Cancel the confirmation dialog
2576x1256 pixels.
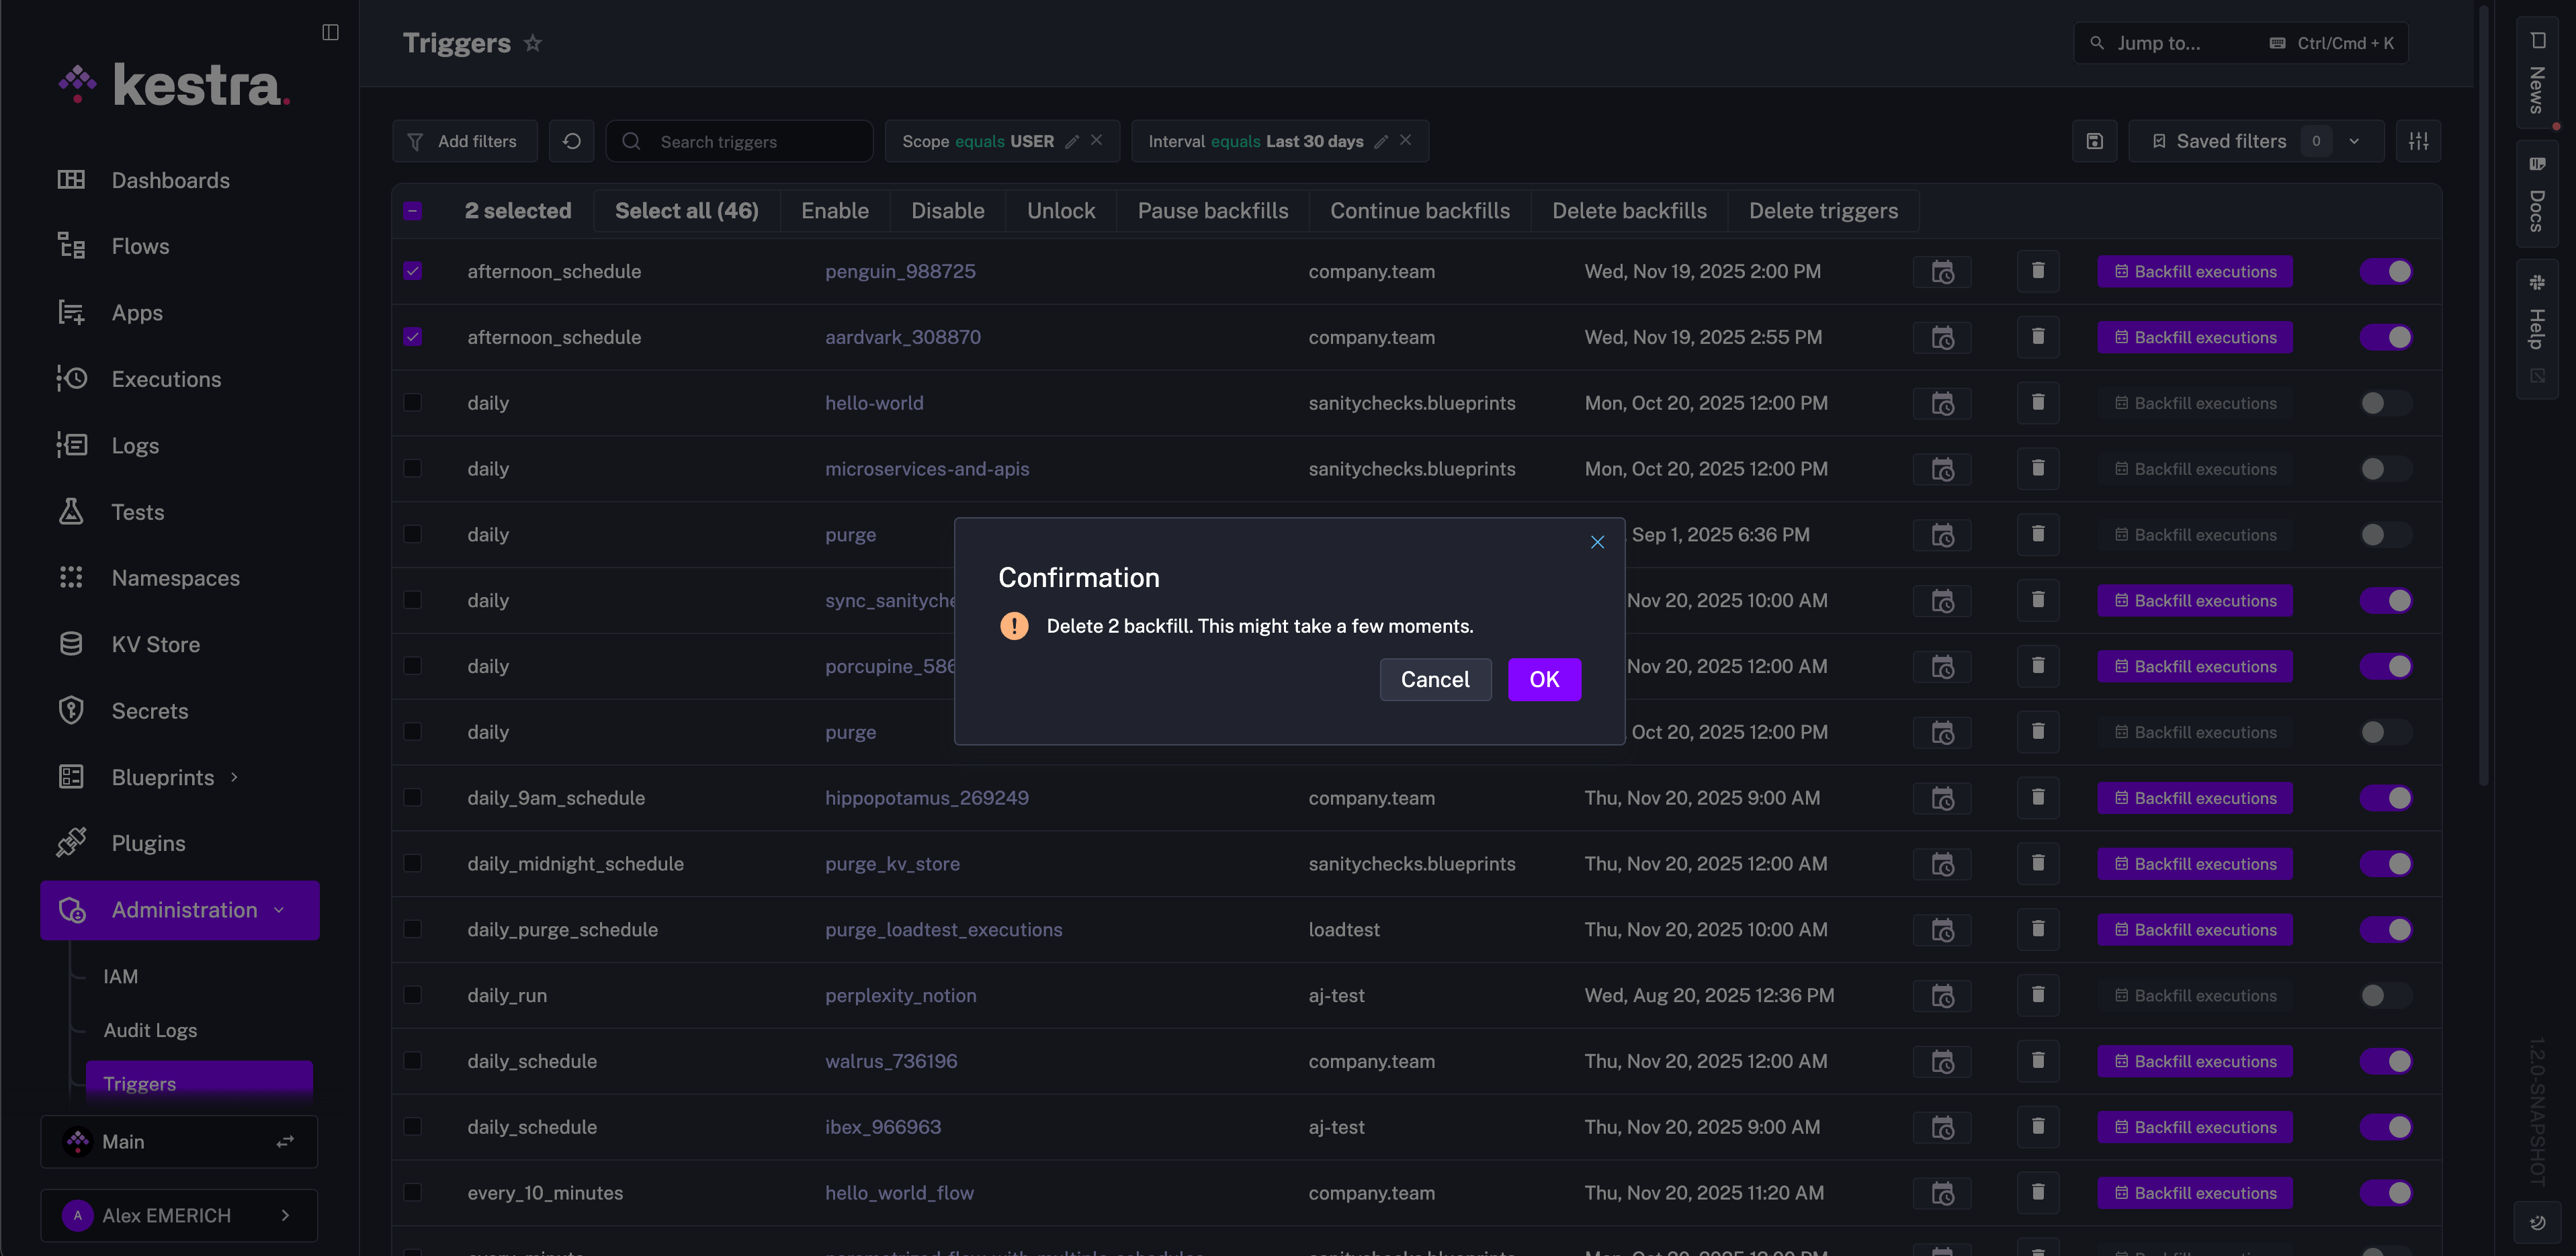coord(1434,679)
